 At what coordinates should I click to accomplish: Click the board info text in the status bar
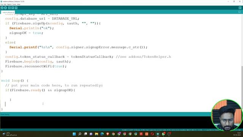pos(181,130)
